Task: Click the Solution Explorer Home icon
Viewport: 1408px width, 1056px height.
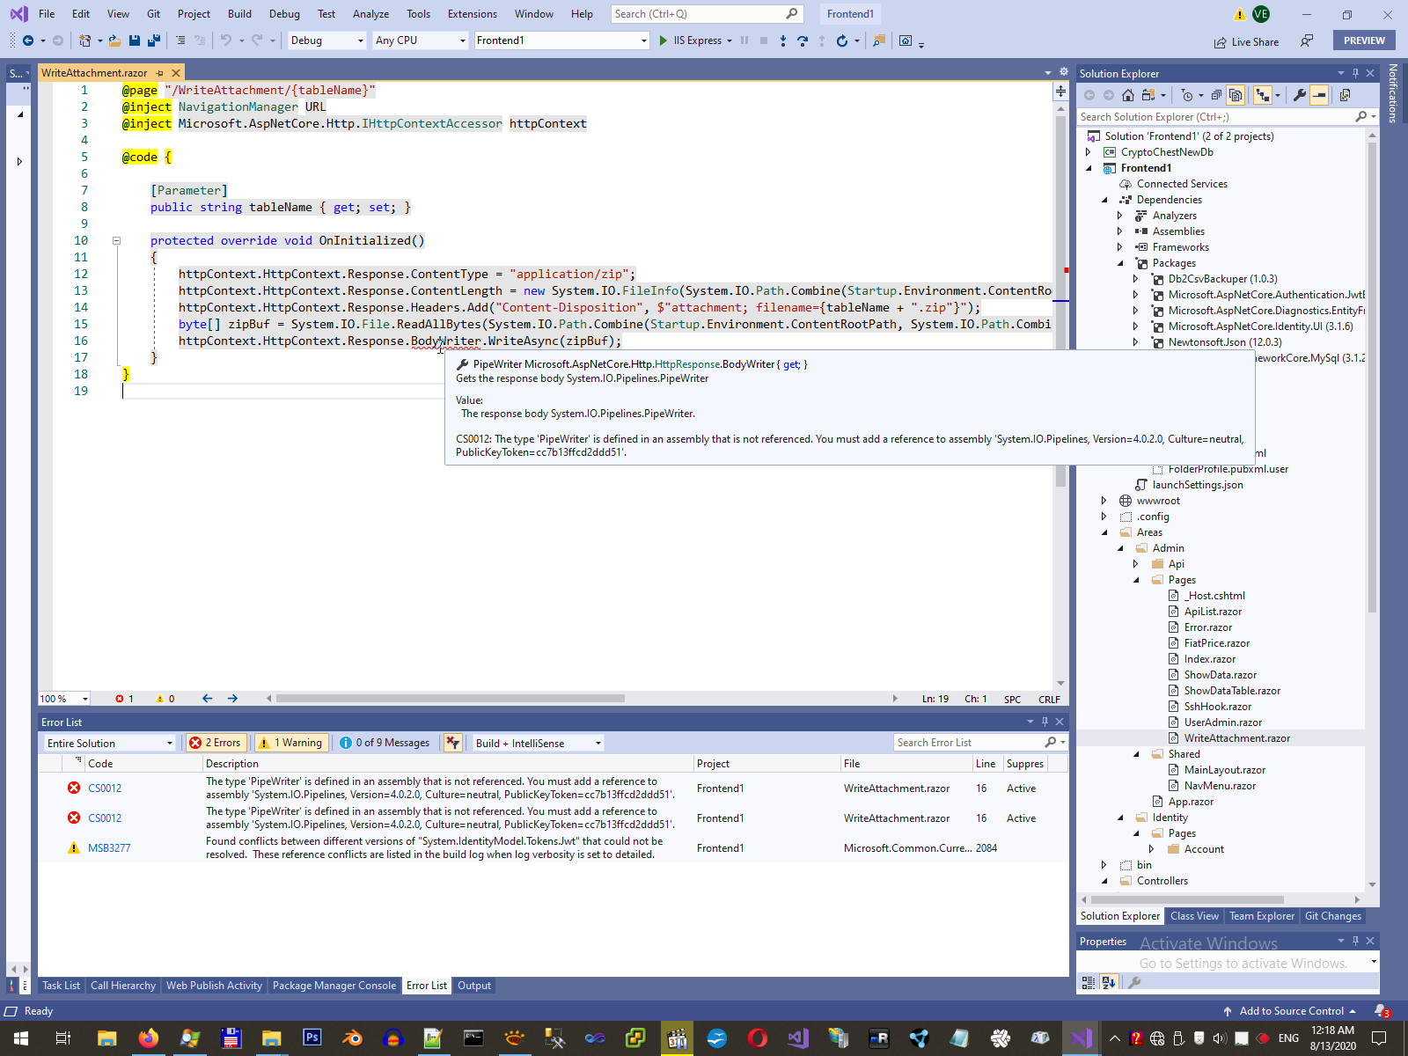Action: 1127,95
